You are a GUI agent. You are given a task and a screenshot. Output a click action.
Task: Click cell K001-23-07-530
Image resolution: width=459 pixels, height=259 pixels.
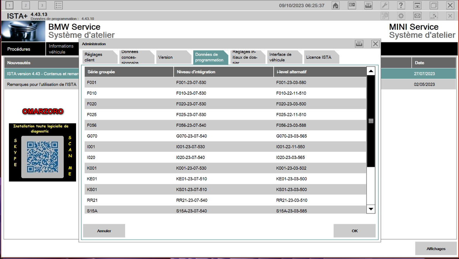[191, 168]
